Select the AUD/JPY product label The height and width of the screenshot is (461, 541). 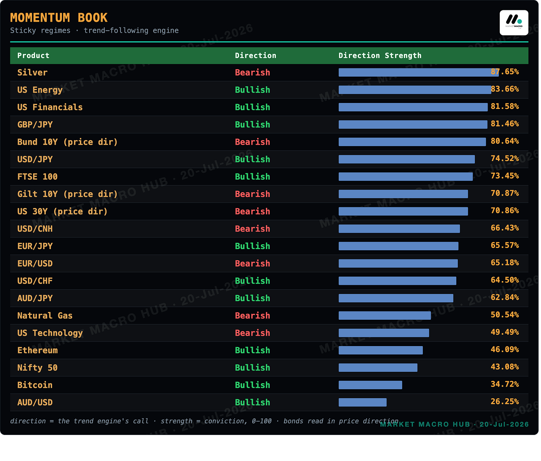[x=35, y=298]
